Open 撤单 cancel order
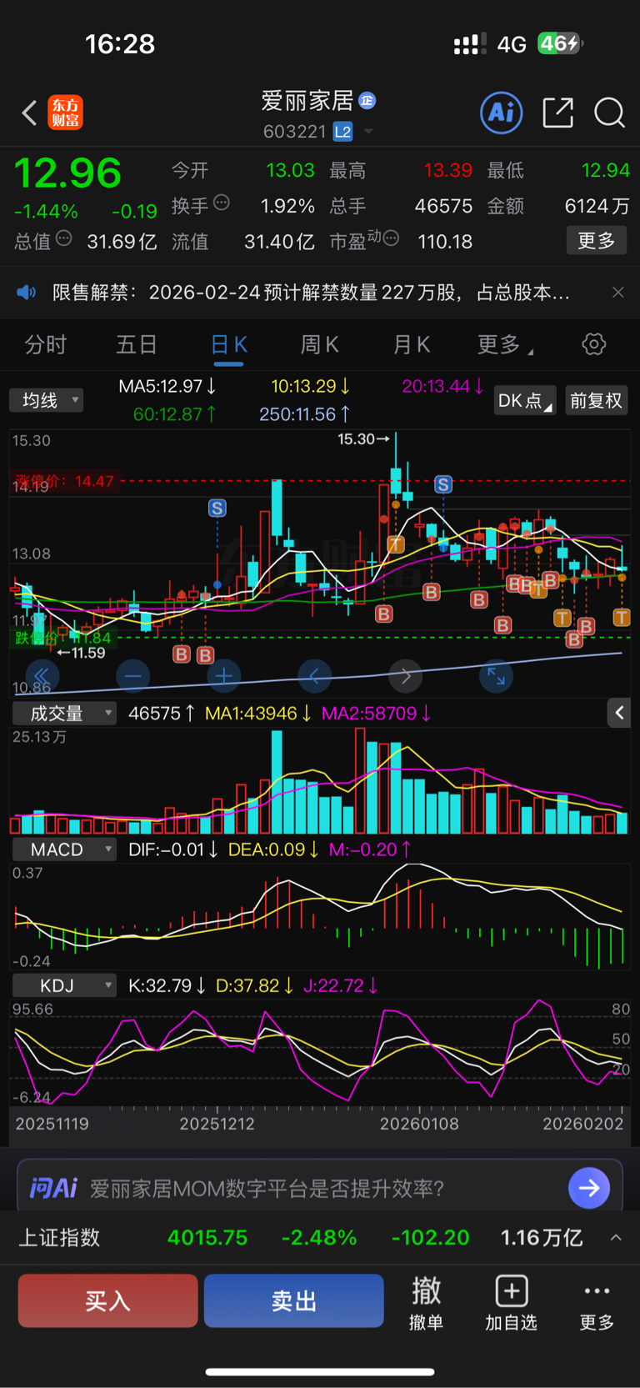This screenshot has height=1388, width=640. click(427, 1303)
